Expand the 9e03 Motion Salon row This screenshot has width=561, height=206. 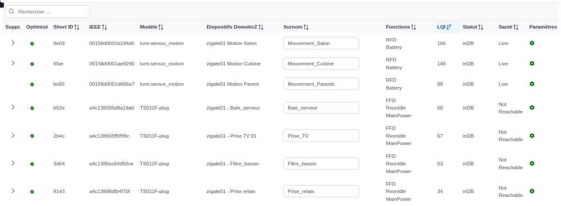tap(13, 43)
